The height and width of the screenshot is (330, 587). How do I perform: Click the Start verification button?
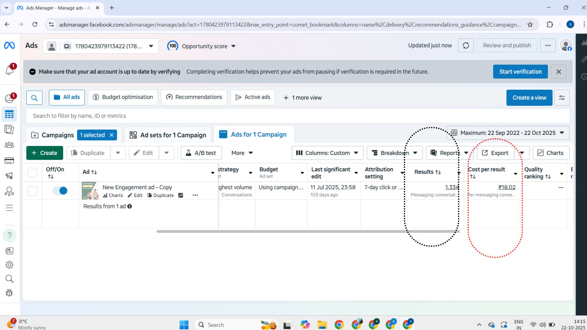(520, 71)
